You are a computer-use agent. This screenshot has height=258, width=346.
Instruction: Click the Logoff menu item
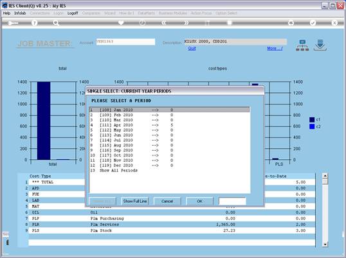coord(73,13)
